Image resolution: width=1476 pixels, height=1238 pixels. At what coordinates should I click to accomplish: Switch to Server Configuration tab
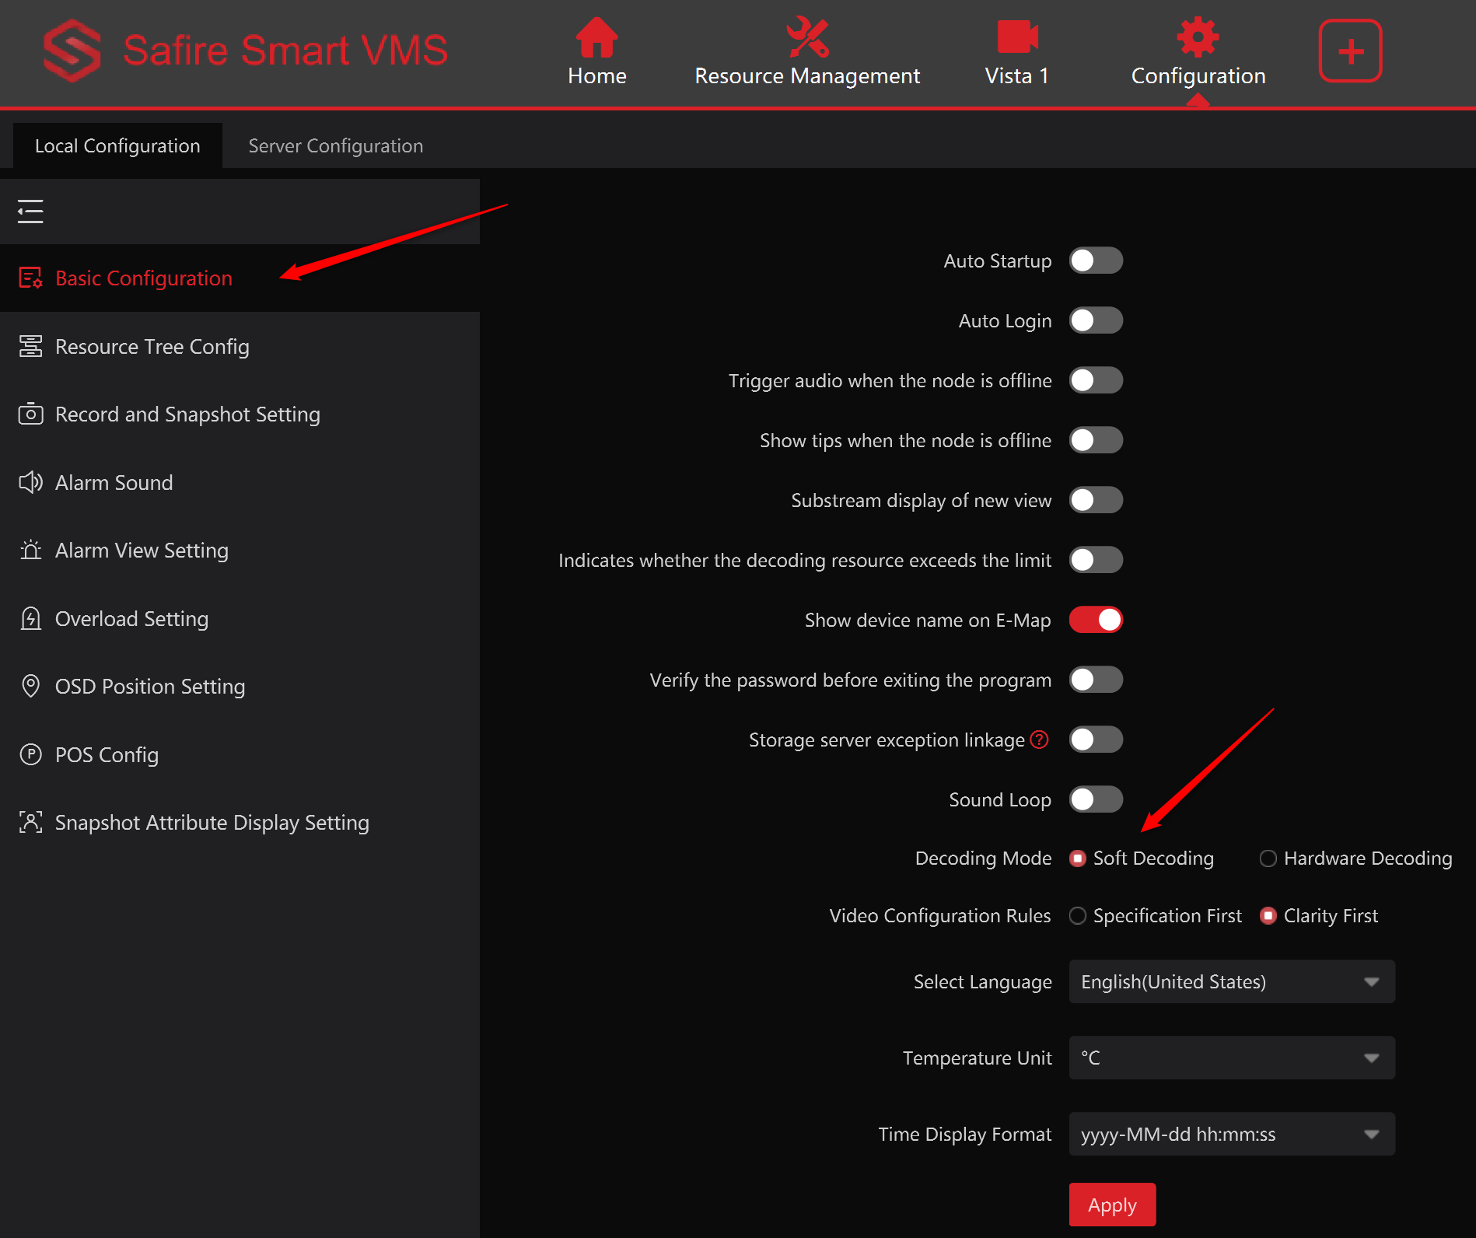[336, 145]
